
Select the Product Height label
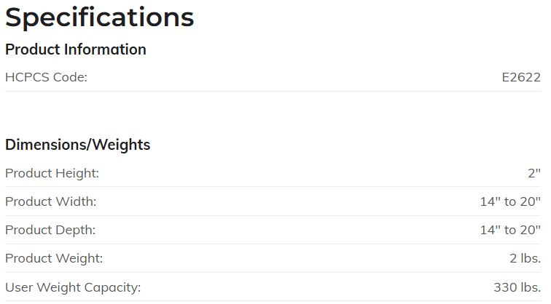coord(52,173)
